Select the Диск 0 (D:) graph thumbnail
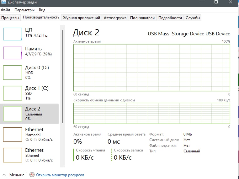The height and width of the screenshot is (179, 239). (x=13, y=73)
